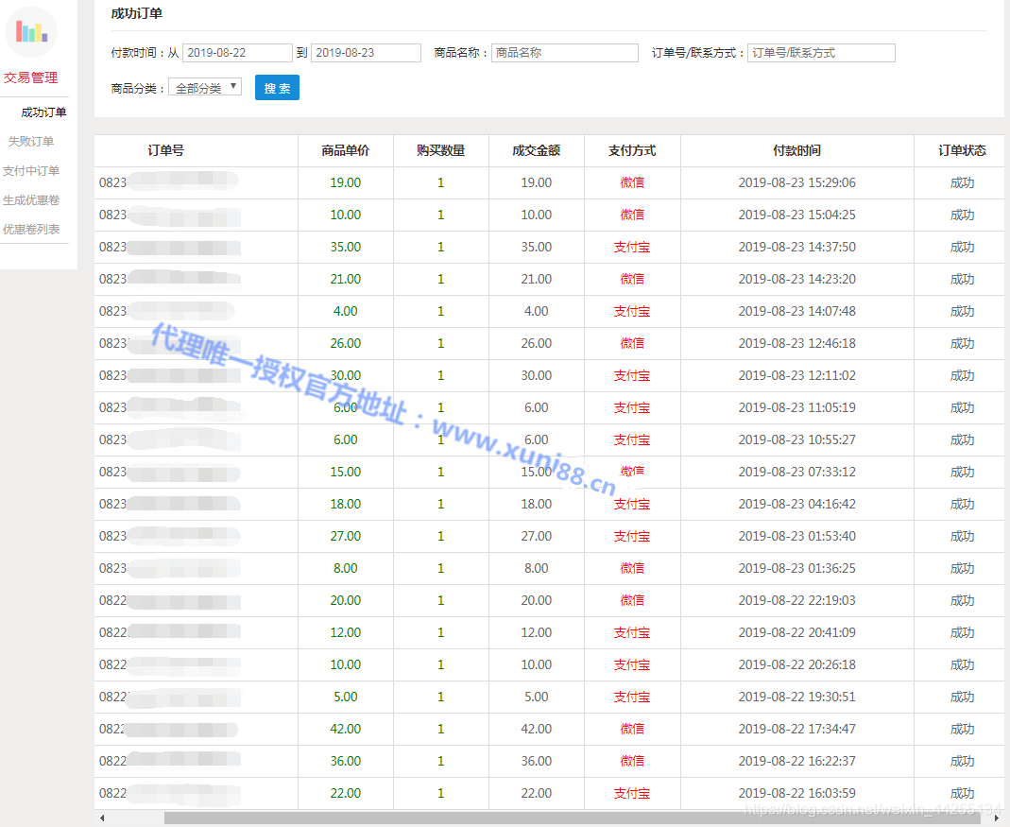Select payment time 2019-08-22 16:03:59
This screenshot has width=1010, height=827.
click(796, 794)
